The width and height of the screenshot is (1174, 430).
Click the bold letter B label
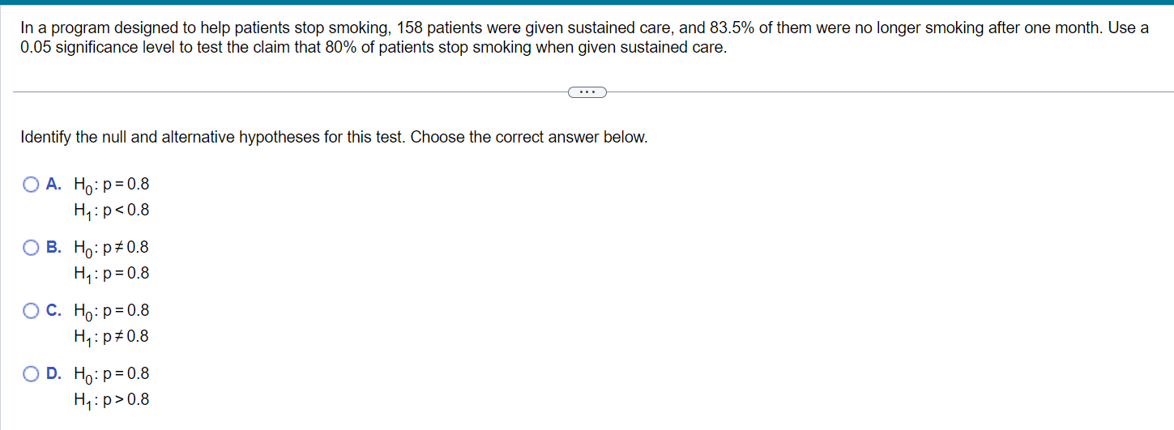(53, 248)
